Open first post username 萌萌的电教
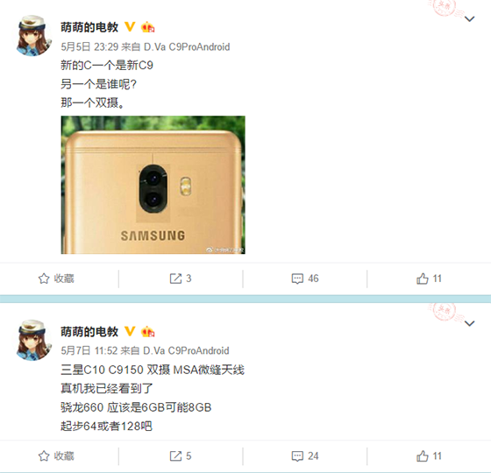Viewport: 491px width, 473px height. (x=89, y=27)
